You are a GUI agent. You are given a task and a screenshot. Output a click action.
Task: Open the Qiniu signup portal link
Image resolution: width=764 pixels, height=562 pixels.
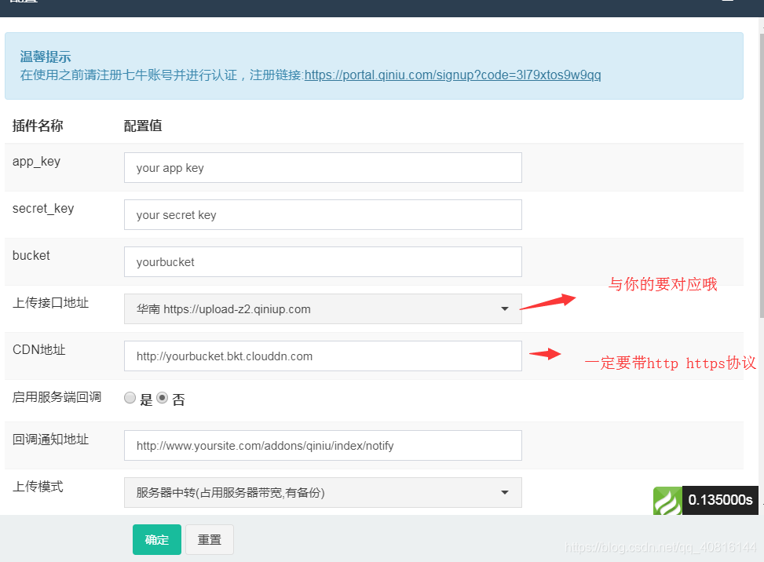(x=452, y=75)
